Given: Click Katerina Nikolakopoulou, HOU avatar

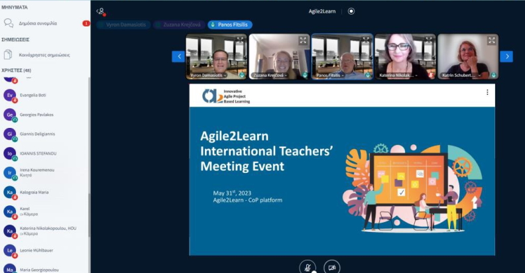Looking at the screenshot, I should click(10, 231).
